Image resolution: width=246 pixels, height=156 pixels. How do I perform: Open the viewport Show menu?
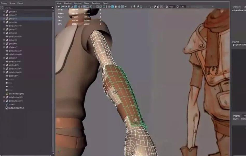pyautogui.click(x=87, y=3)
